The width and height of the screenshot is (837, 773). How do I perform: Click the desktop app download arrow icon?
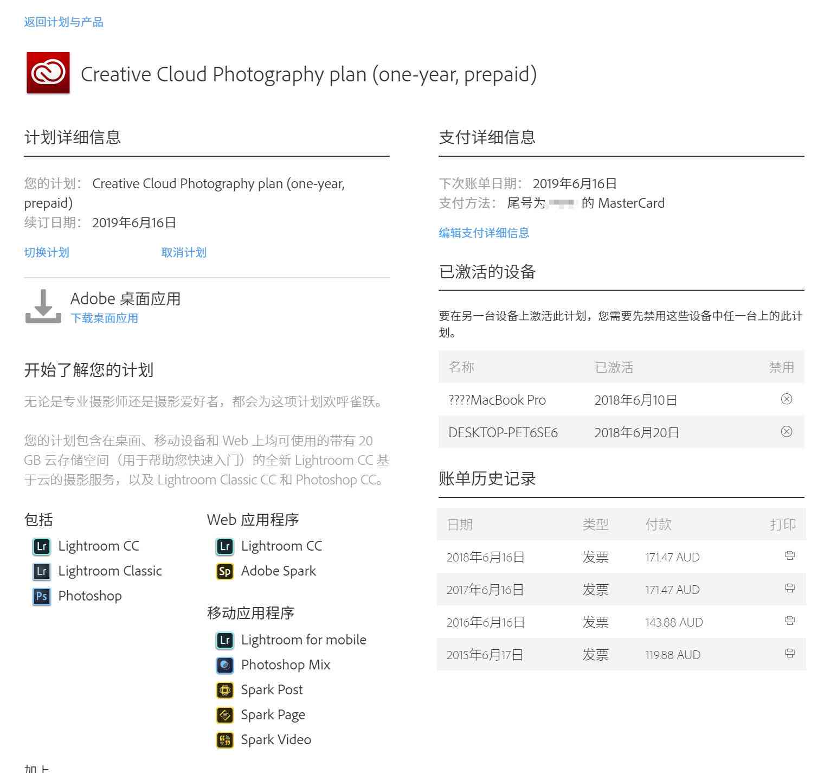pyautogui.click(x=43, y=306)
